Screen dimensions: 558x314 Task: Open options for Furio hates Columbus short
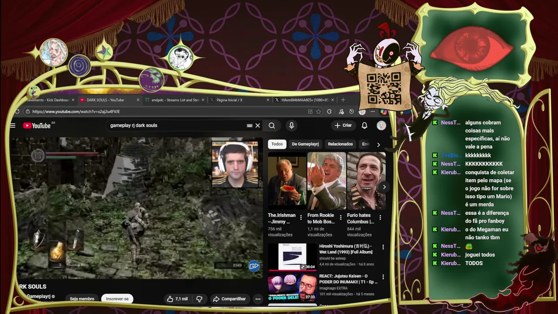[380, 217]
